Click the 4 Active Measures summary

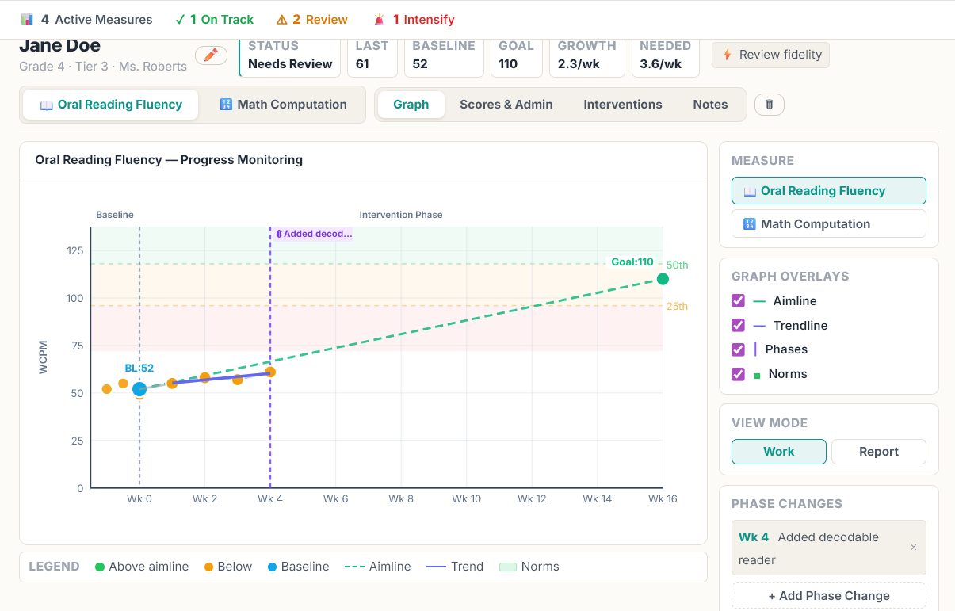(x=87, y=20)
